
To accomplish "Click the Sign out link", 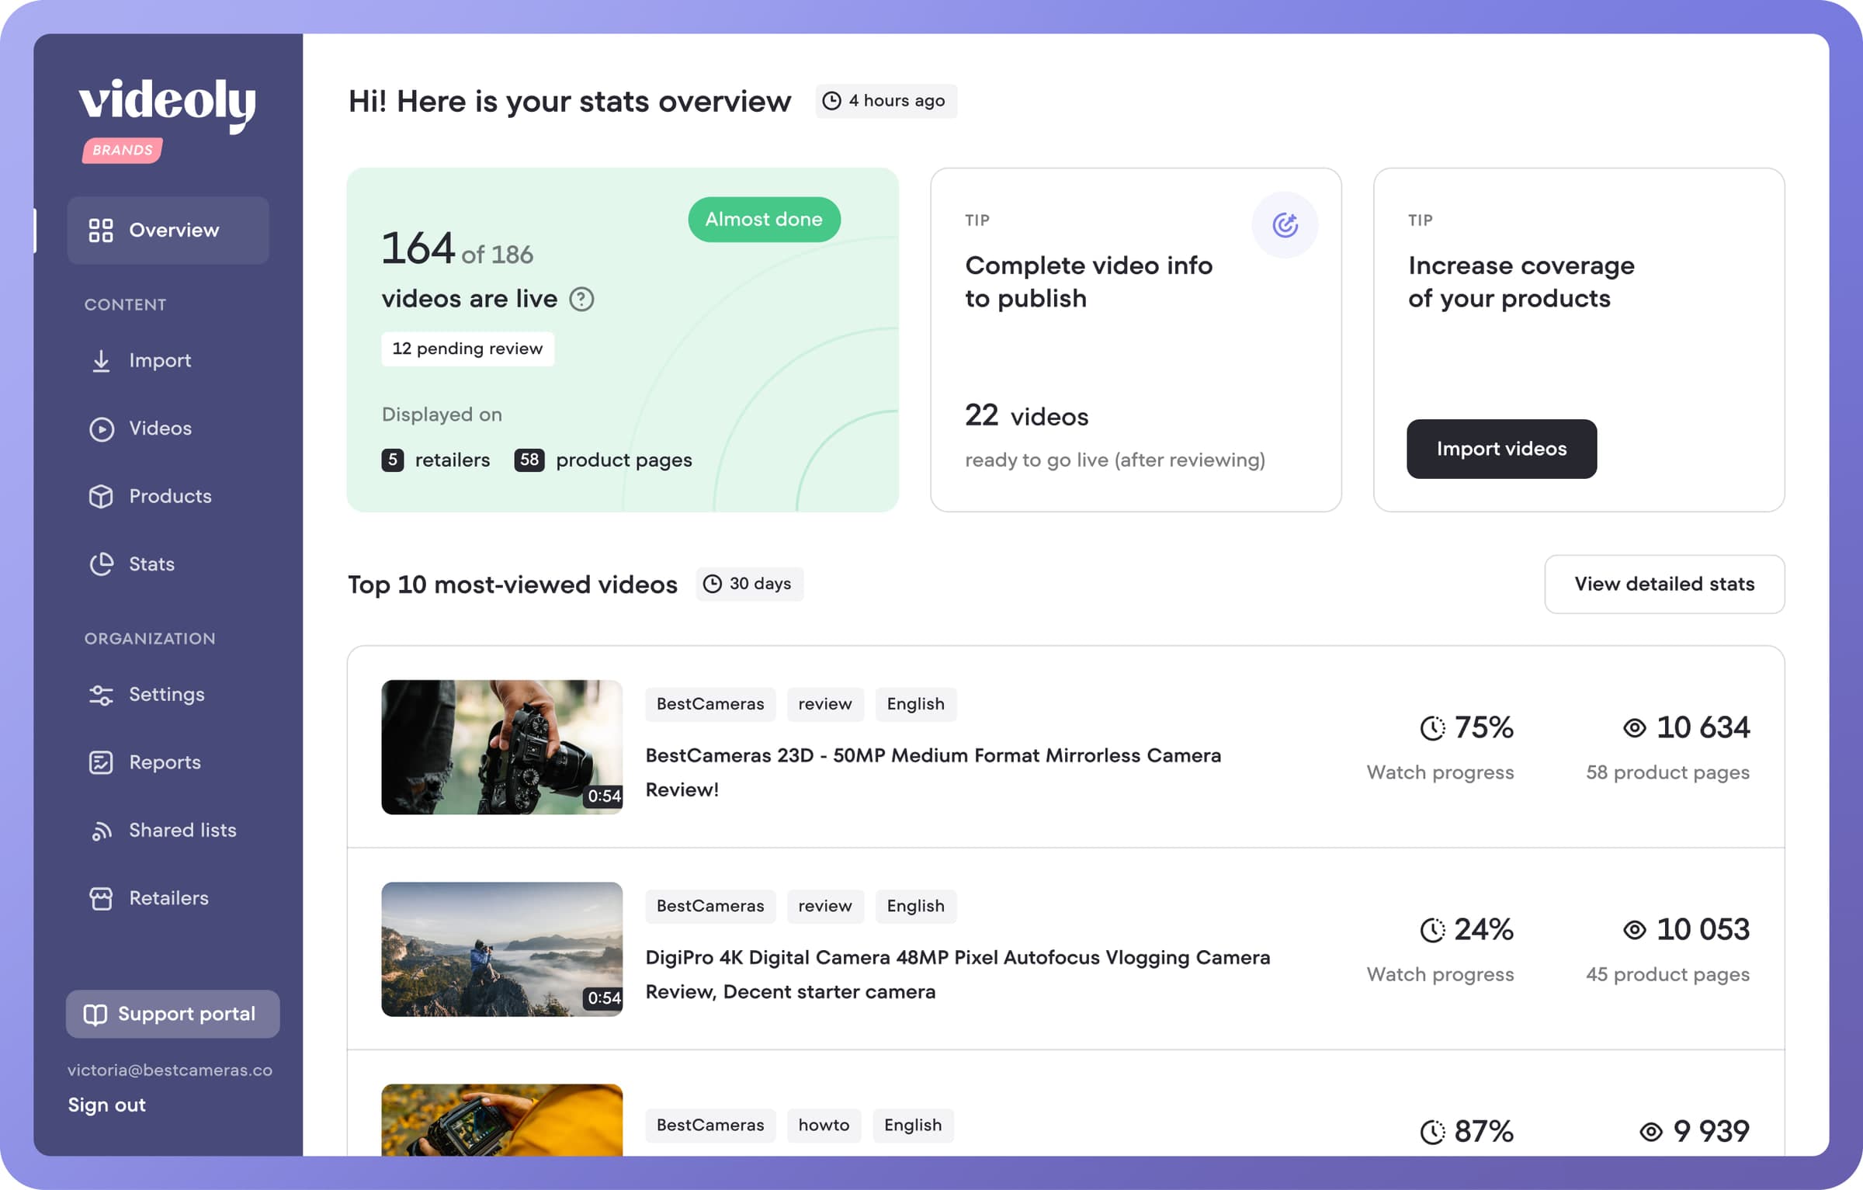I will coord(106,1105).
